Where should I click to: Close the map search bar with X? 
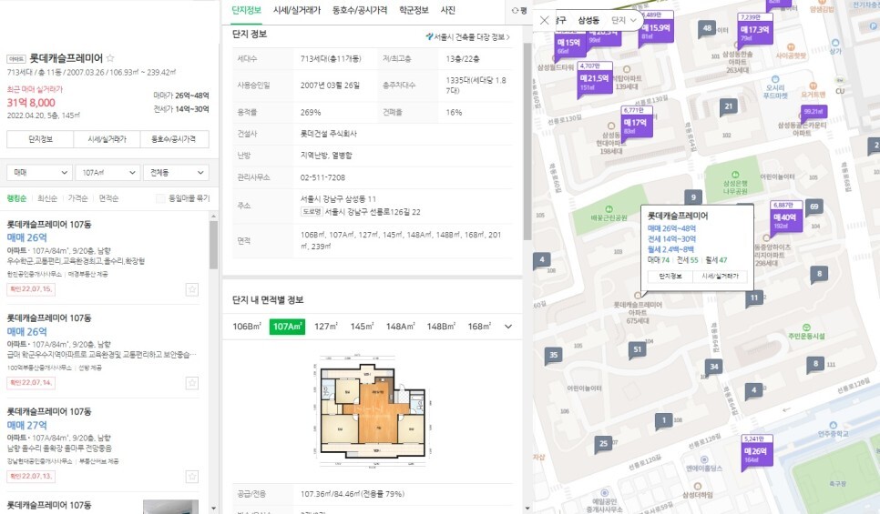(544, 20)
